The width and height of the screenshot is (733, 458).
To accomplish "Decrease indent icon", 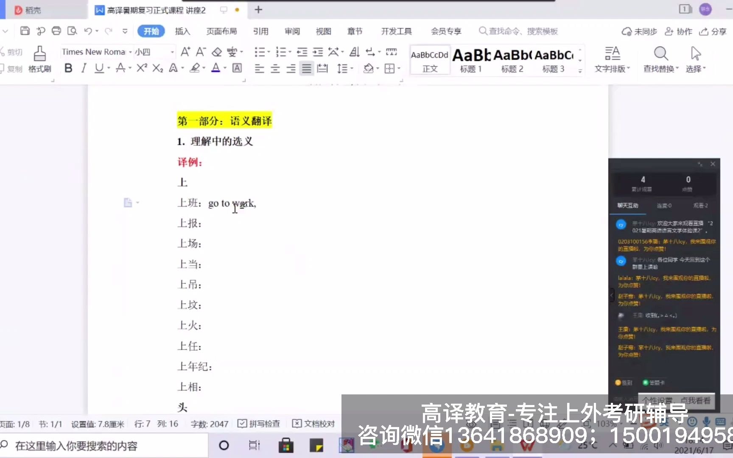I will pos(302,52).
